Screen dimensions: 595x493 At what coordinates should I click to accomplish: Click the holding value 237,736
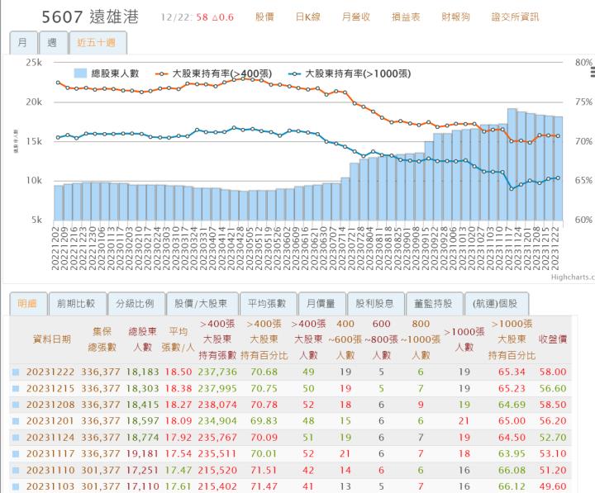tap(217, 372)
